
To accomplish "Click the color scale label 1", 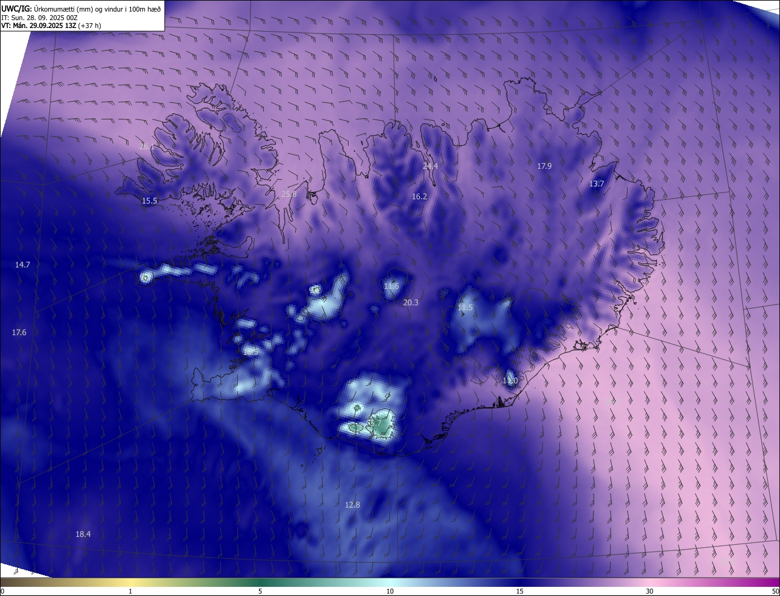I will (130, 591).
